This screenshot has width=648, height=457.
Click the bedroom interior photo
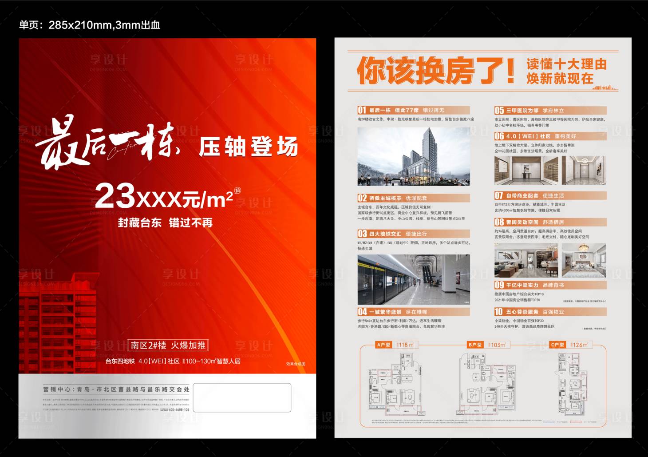584,260
